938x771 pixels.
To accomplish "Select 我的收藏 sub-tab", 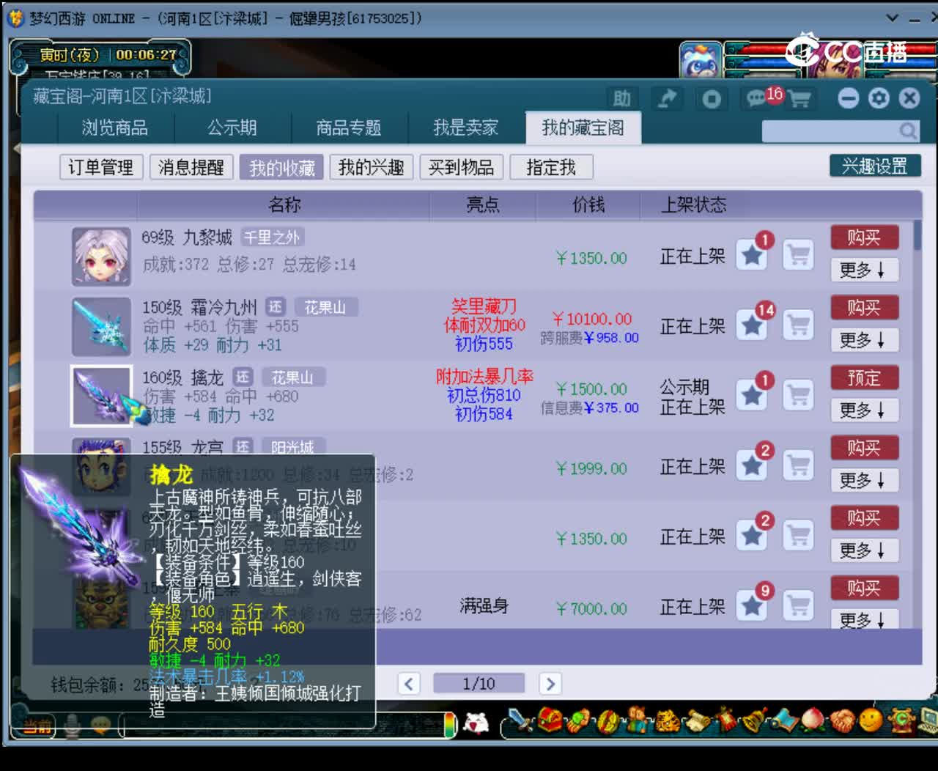I will 282,168.
